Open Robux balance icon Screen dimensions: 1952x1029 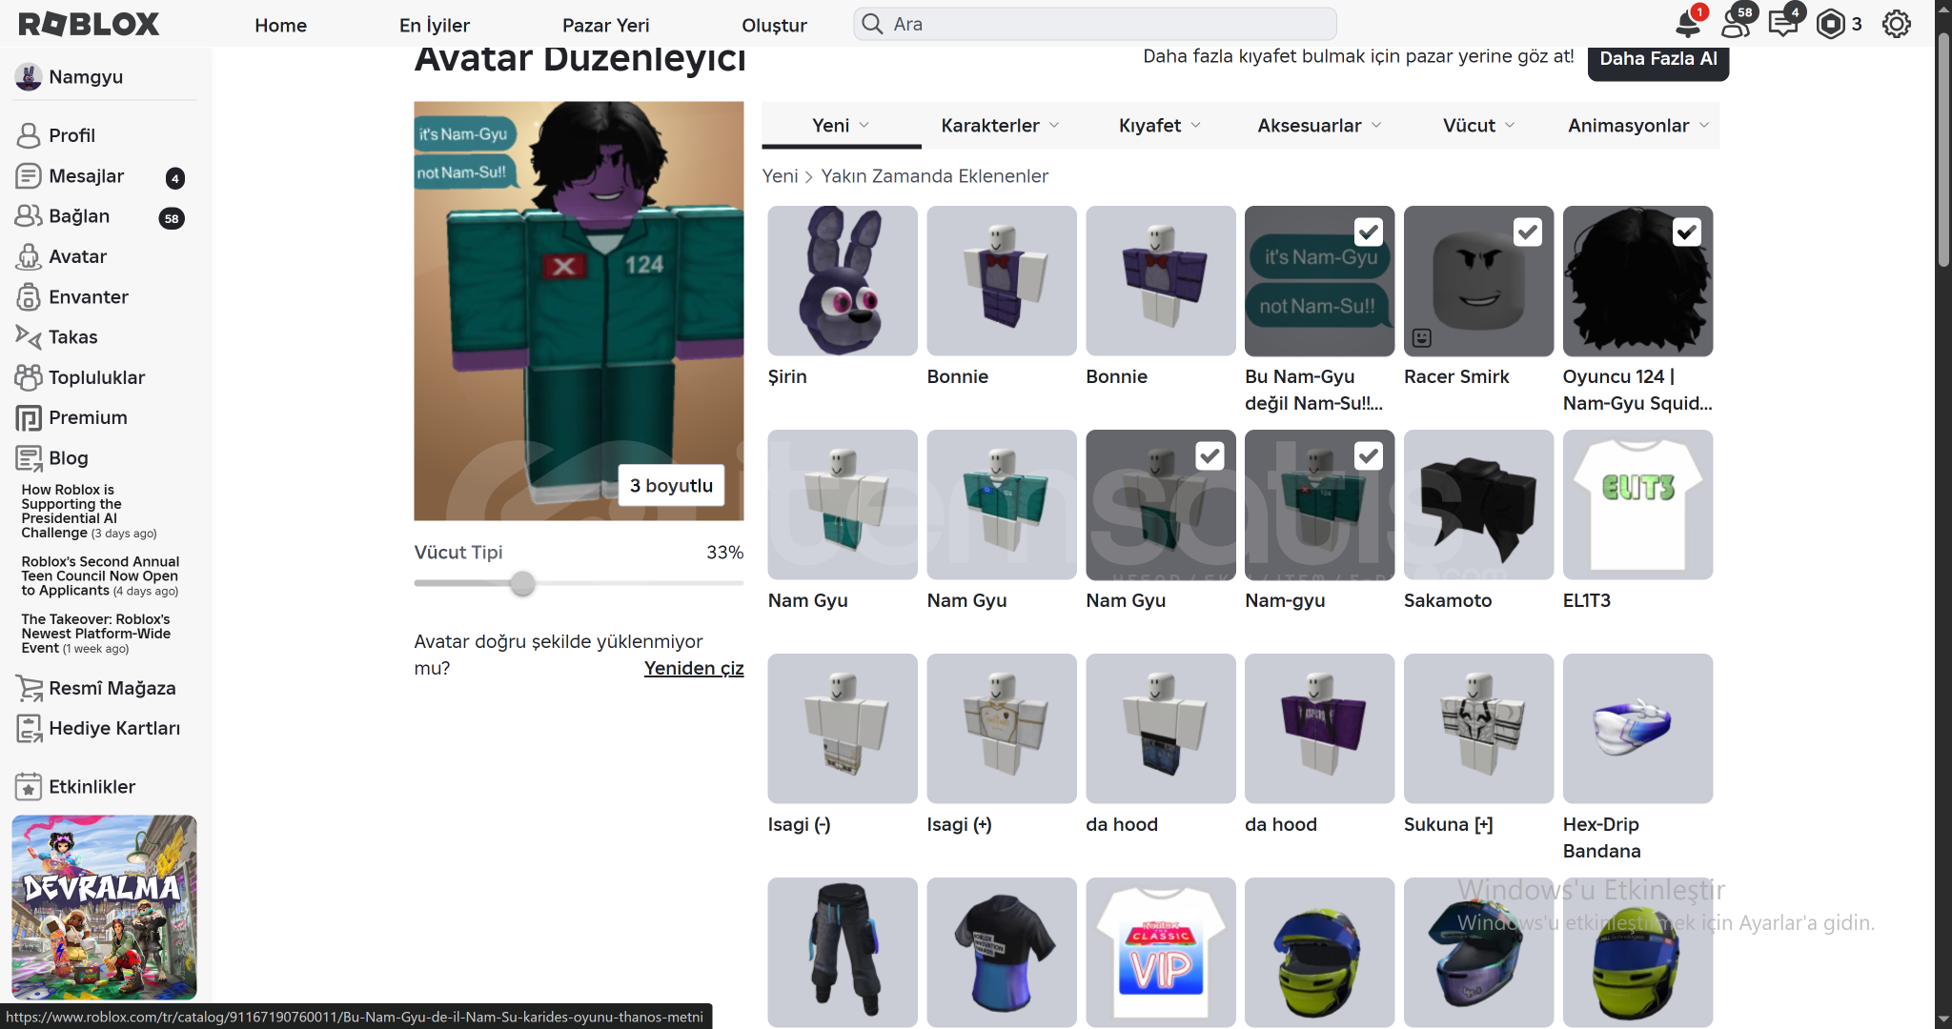[1831, 24]
